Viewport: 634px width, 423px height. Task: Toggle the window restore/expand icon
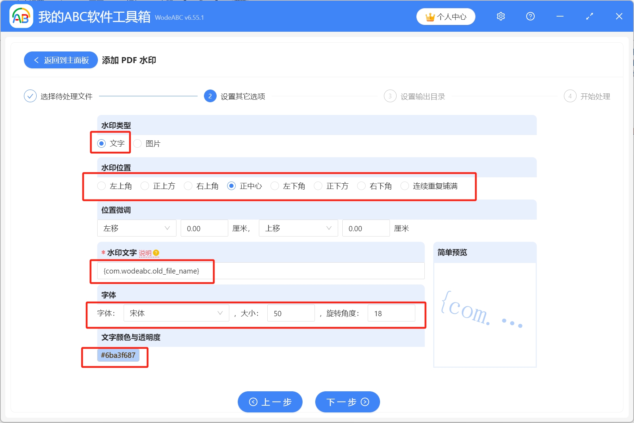589,17
